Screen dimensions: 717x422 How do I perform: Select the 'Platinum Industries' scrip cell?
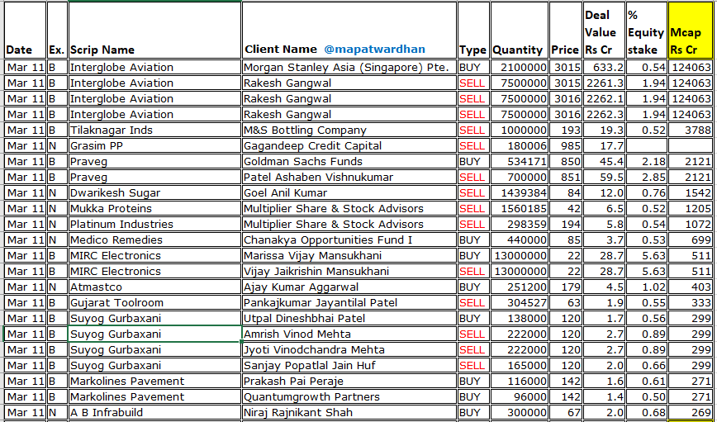click(x=154, y=224)
